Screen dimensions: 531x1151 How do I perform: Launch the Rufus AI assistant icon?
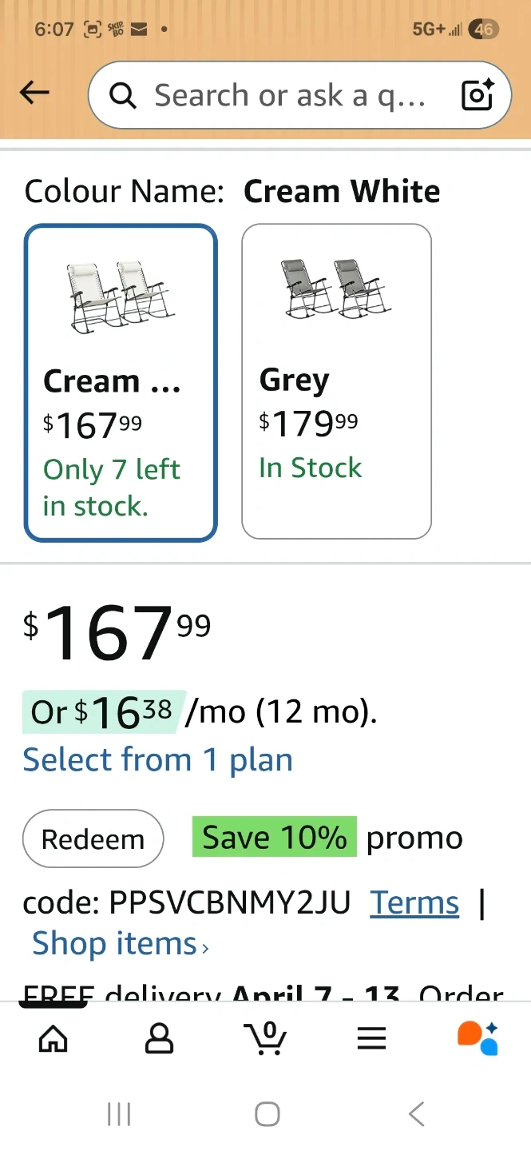[x=478, y=1038]
